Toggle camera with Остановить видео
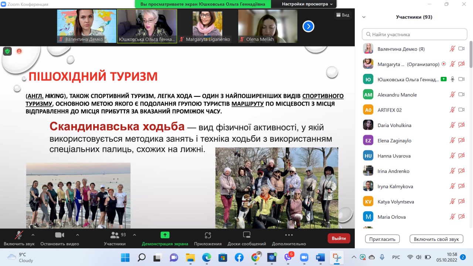 coord(59,235)
